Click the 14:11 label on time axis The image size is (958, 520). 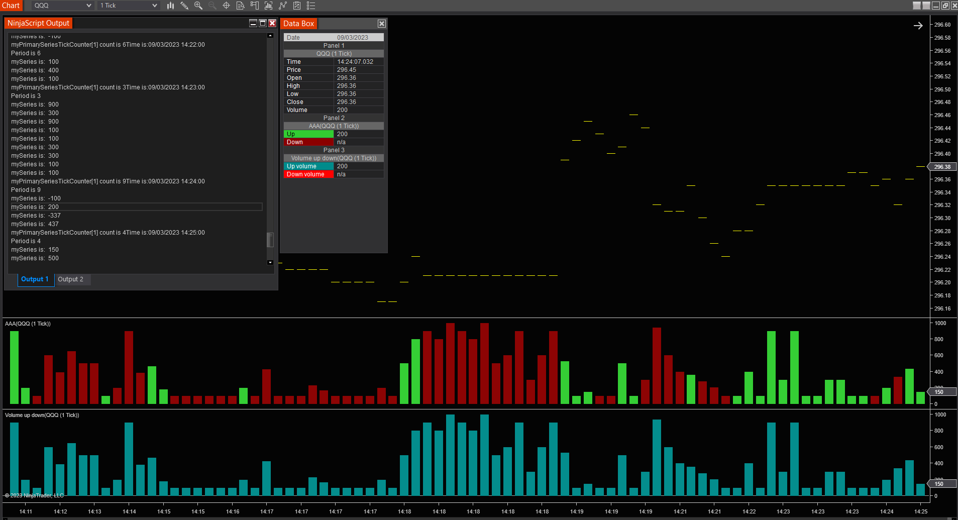coord(26,511)
